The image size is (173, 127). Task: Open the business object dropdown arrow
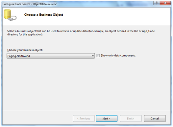(x=93, y=56)
